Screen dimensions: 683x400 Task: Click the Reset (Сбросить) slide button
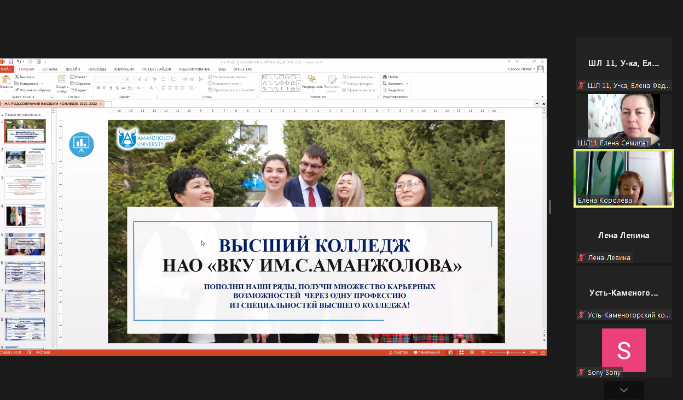pos(80,84)
